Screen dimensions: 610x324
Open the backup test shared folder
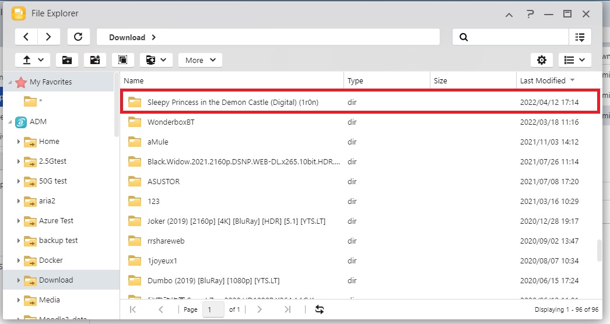[58, 240]
